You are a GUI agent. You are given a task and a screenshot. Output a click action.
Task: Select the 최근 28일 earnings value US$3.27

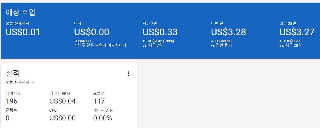coord(297,32)
